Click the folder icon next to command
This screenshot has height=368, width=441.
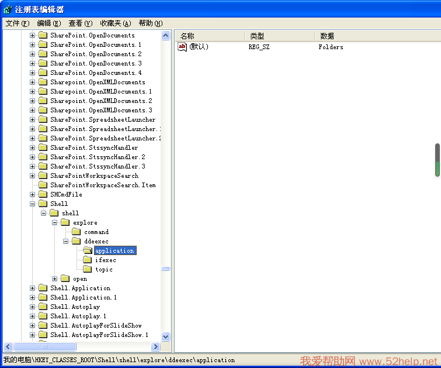(x=77, y=232)
